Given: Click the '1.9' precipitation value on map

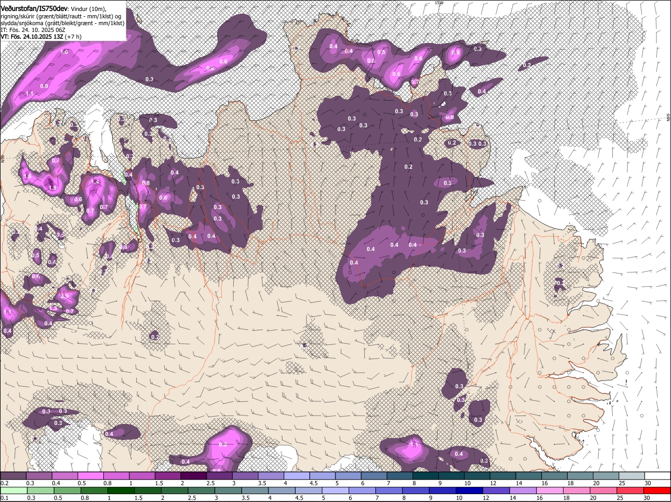Looking at the screenshot, I should [52, 188].
